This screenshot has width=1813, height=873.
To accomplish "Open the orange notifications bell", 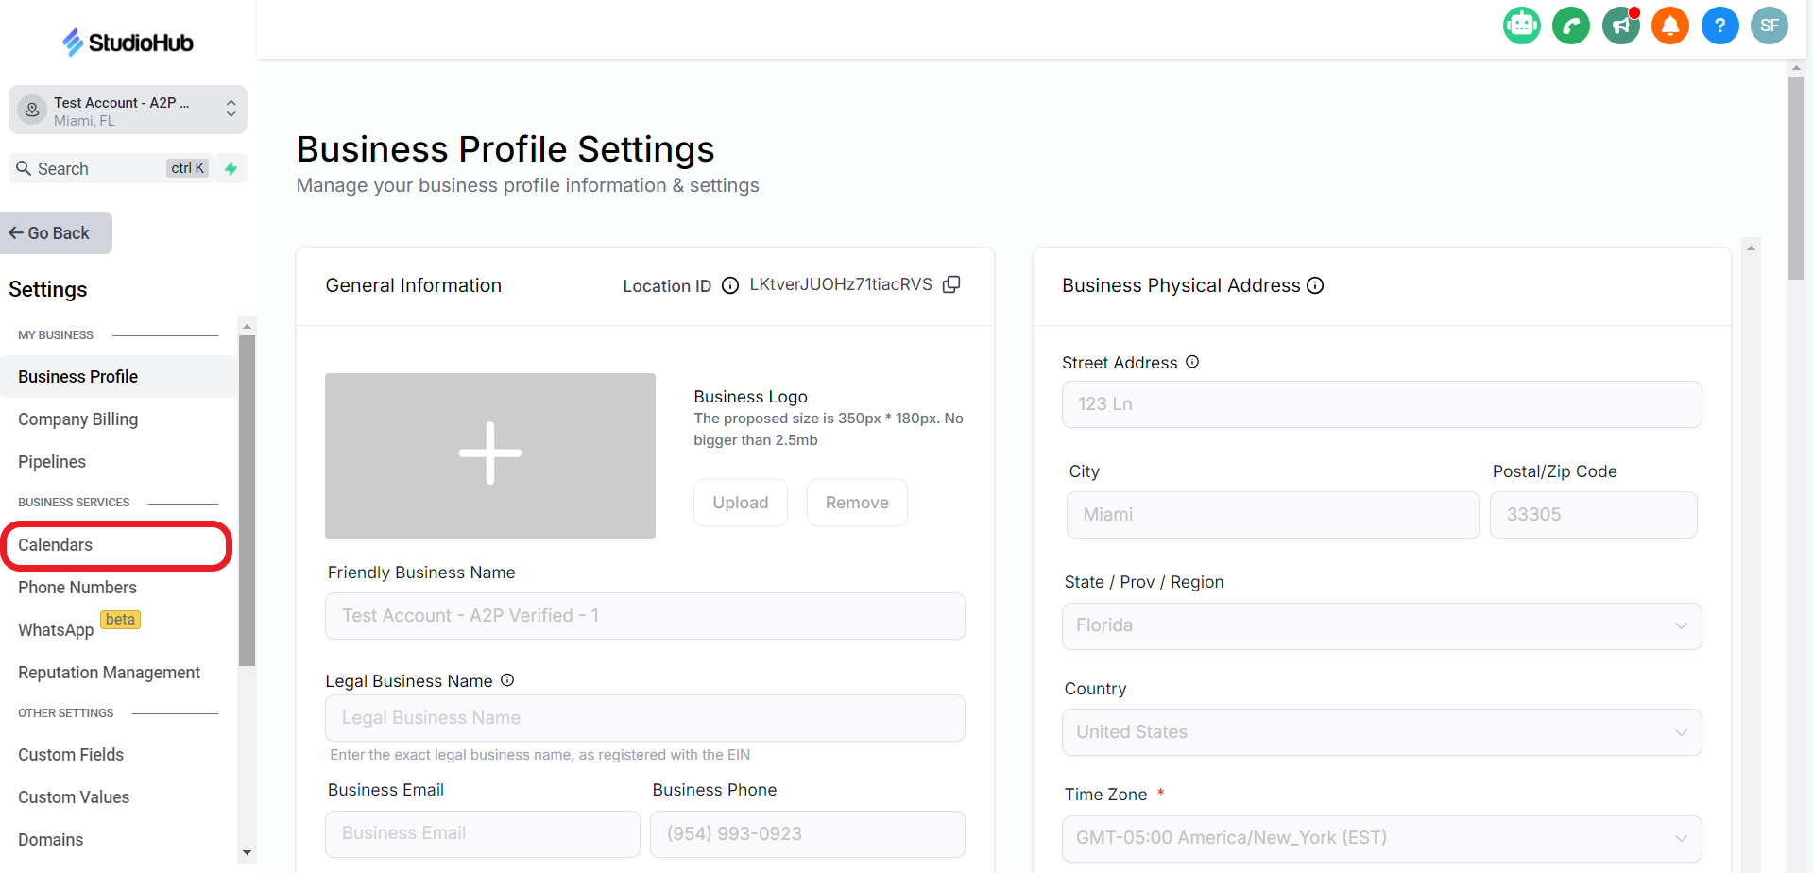I will [1670, 26].
